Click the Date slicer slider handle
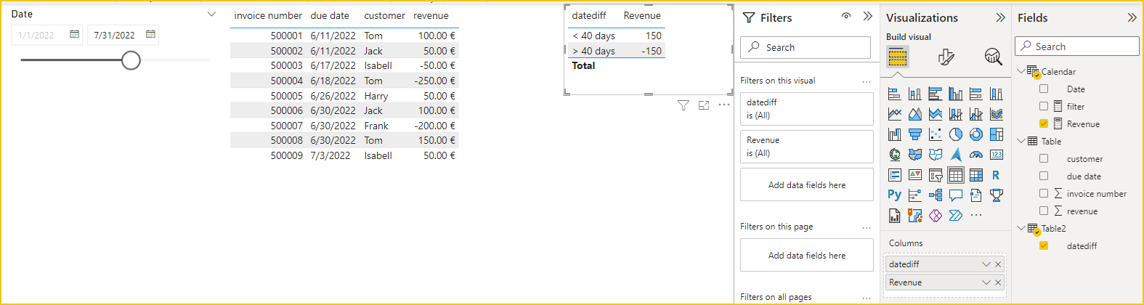 click(x=131, y=60)
